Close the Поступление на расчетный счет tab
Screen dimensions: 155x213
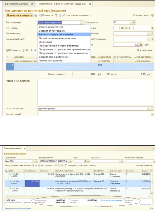(x=90, y=4)
